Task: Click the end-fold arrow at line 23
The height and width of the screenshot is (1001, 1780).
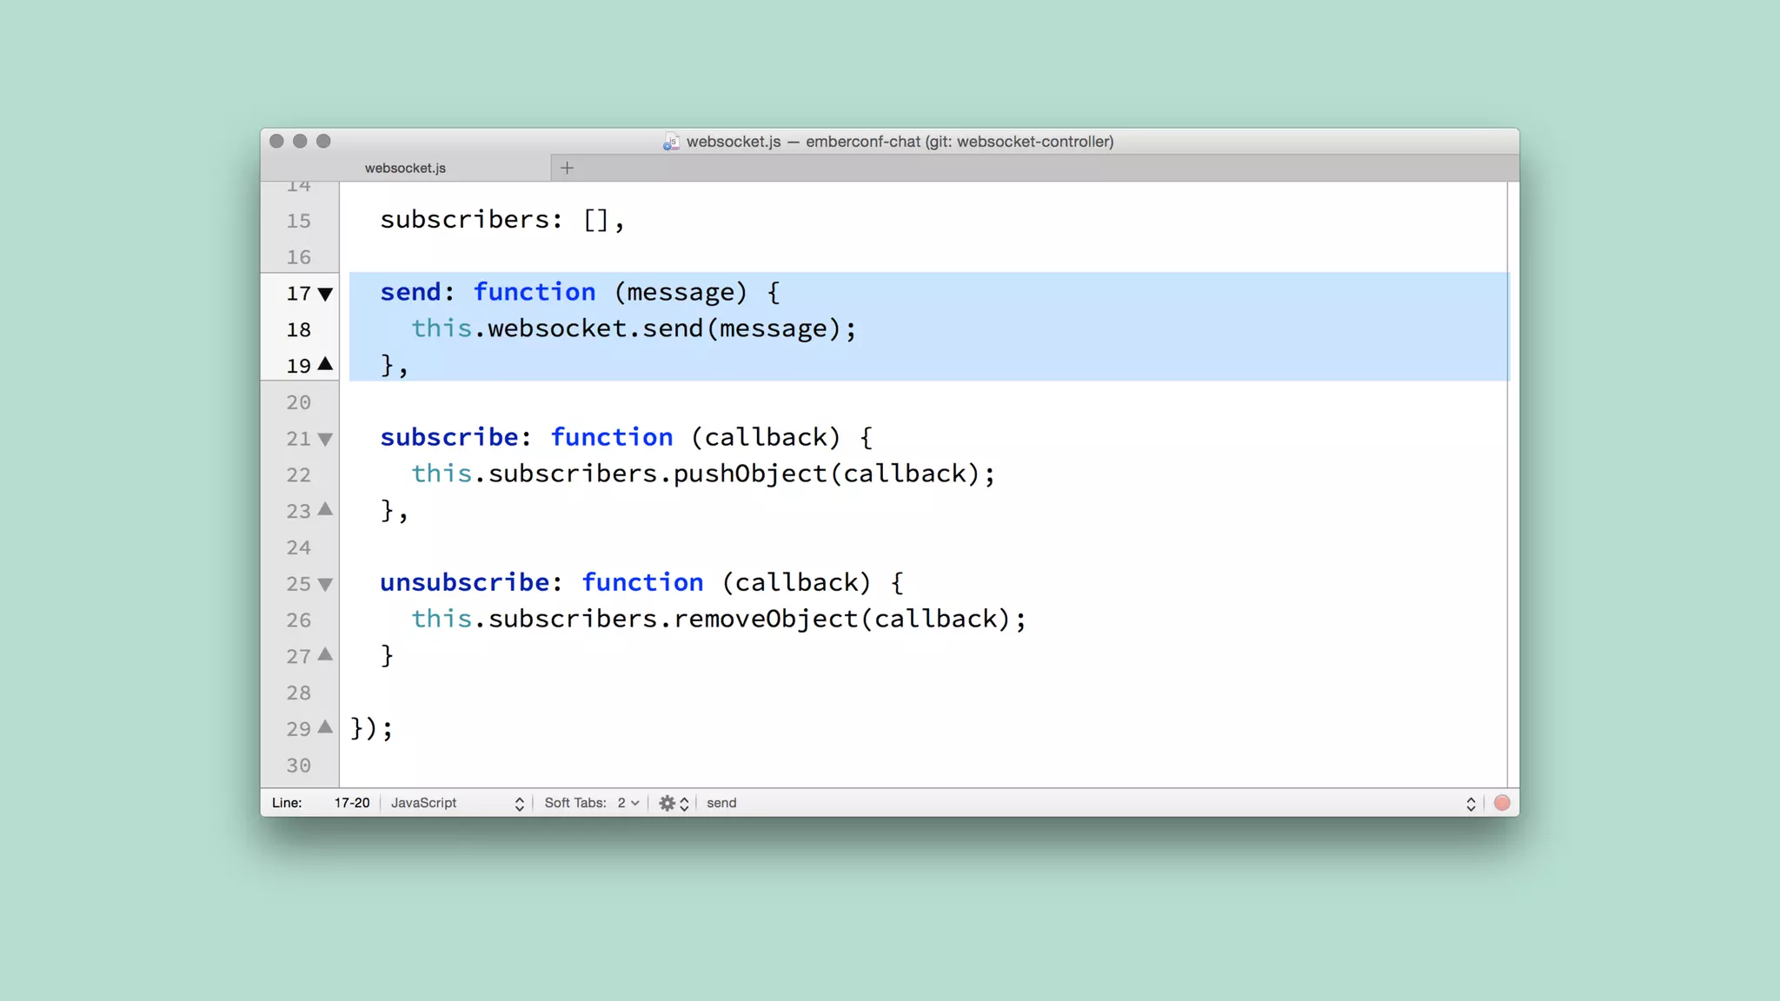Action: (325, 509)
